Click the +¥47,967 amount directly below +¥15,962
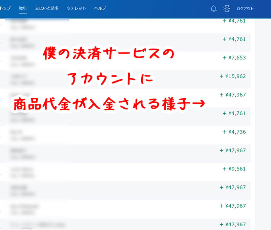This screenshot has width=271, height=230. coord(232,95)
